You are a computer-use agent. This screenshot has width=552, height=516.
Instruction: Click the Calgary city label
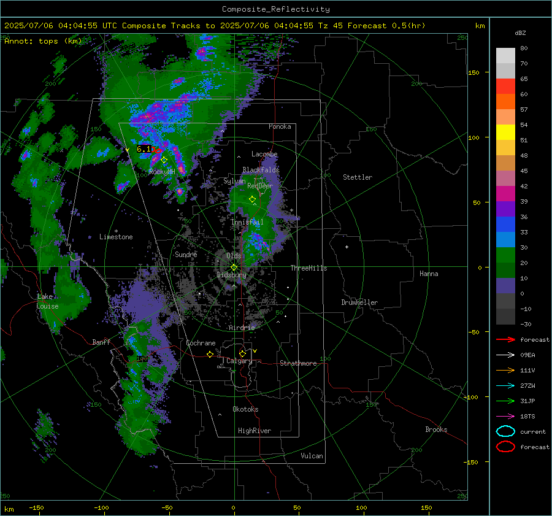click(239, 361)
